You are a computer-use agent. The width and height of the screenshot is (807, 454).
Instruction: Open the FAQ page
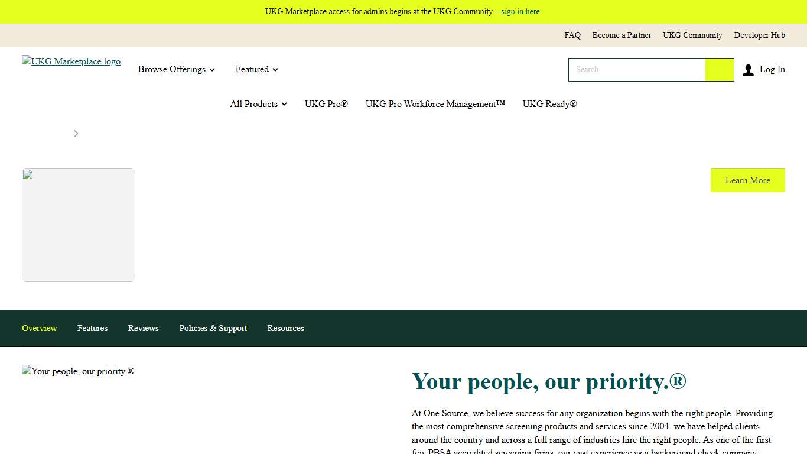click(572, 35)
